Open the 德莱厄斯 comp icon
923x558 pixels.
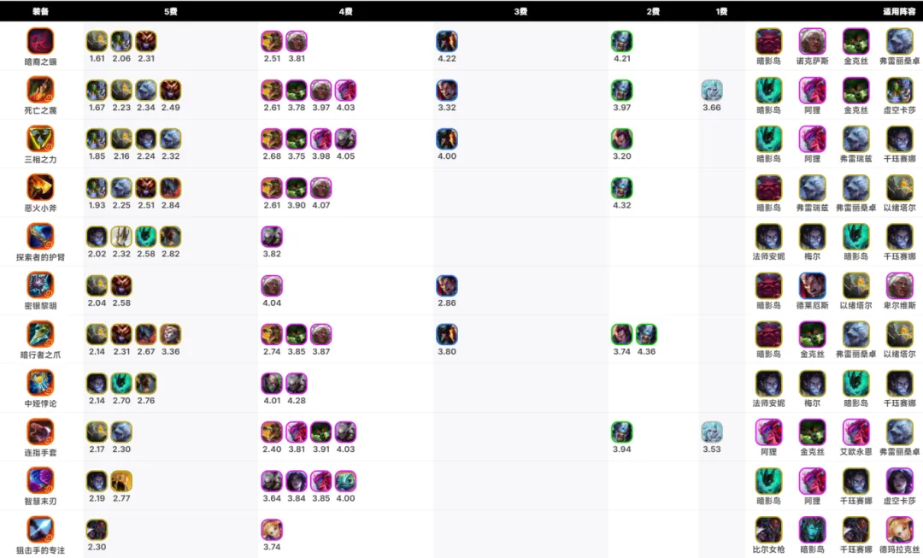pyautogui.click(x=813, y=286)
